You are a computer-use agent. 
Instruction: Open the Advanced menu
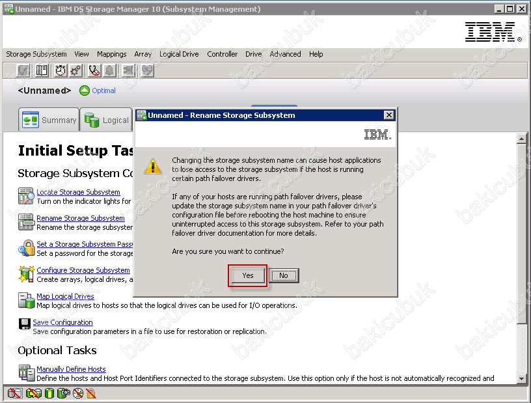(285, 54)
